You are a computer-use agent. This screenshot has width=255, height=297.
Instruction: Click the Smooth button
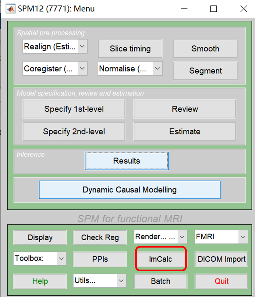click(x=205, y=49)
